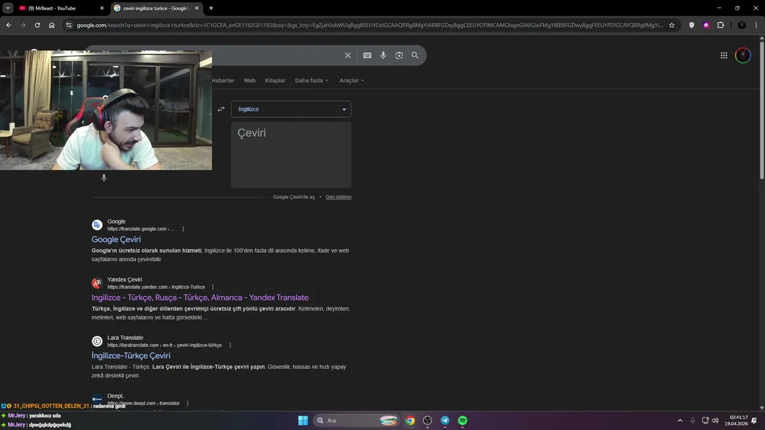Go back to previous page
The height and width of the screenshot is (430, 765).
pyautogui.click(x=8, y=25)
